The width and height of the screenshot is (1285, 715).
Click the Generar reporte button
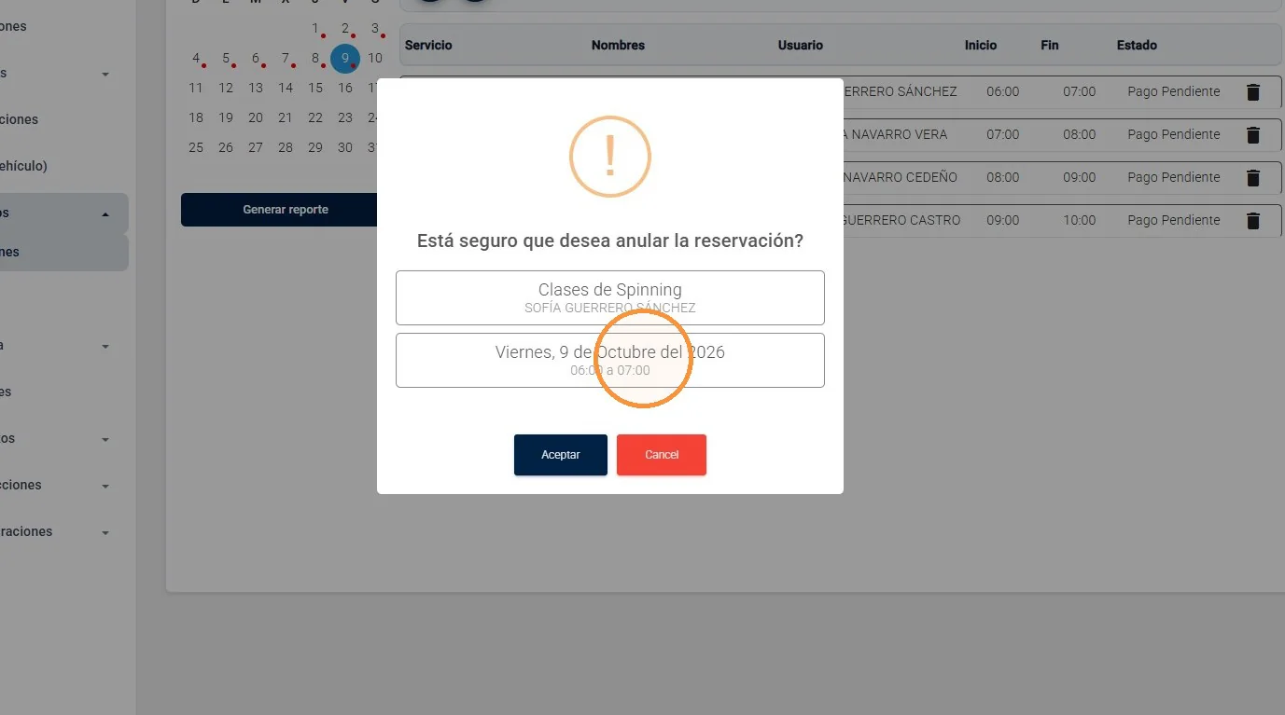(286, 210)
